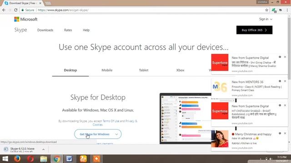Open a new browser tab
The height and width of the screenshot is (163, 291).
(48, 3)
